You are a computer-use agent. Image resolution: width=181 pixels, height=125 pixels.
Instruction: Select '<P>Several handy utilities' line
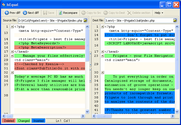(50, 85)
